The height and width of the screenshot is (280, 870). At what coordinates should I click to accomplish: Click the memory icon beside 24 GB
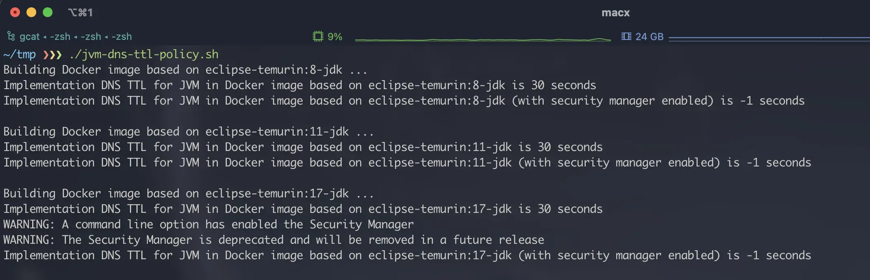(x=626, y=37)
